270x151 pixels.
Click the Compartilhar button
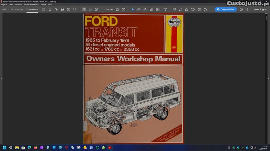[x=226, y=9]
